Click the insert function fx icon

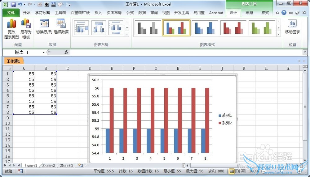point(66,52)
